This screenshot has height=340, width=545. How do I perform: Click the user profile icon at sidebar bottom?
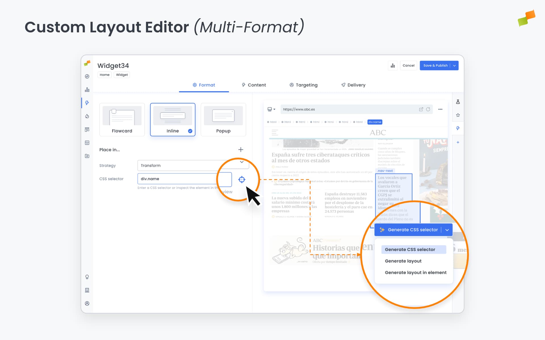tap(87, 303)
